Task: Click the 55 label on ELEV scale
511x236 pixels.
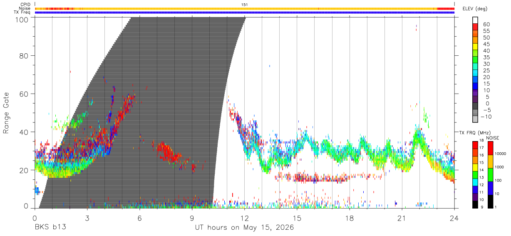Action: (x=486, y=31)
